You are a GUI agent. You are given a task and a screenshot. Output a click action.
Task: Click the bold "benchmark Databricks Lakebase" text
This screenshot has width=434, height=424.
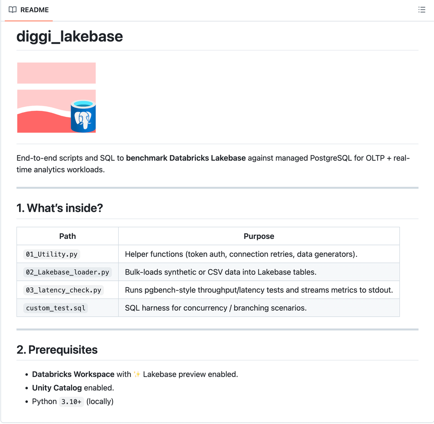(186, 158)
